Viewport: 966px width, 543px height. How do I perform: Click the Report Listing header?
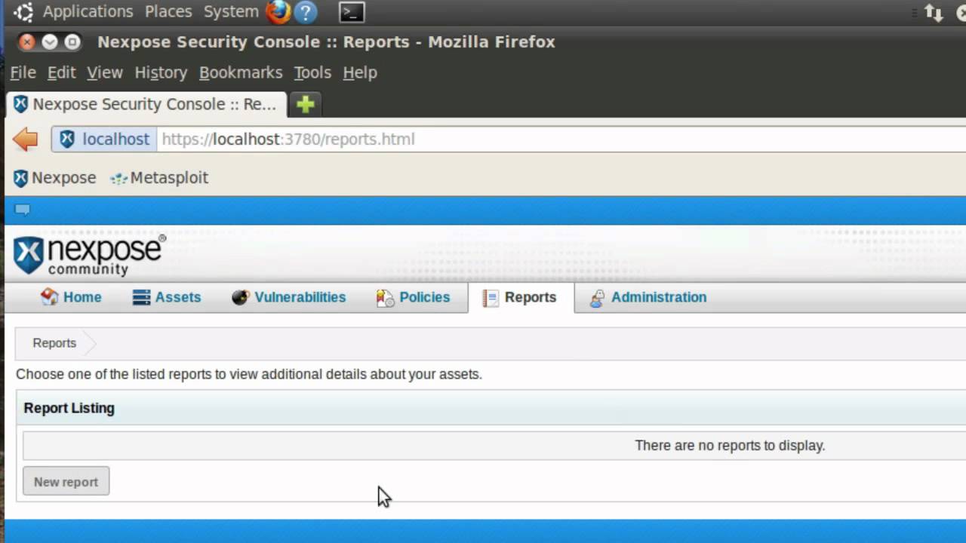click(69, 408)
